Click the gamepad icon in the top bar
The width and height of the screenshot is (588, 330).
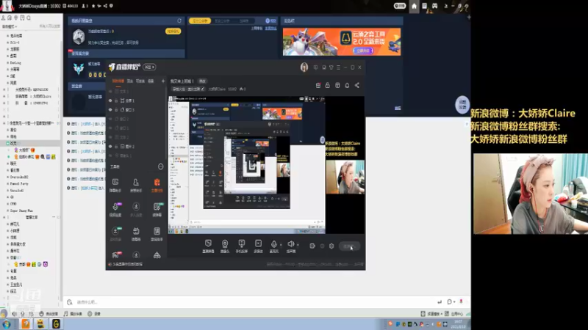(x=434, y=6)
